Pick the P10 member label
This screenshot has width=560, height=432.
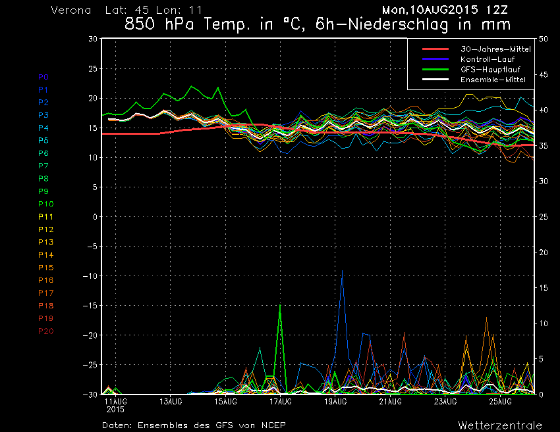(45, 204)
